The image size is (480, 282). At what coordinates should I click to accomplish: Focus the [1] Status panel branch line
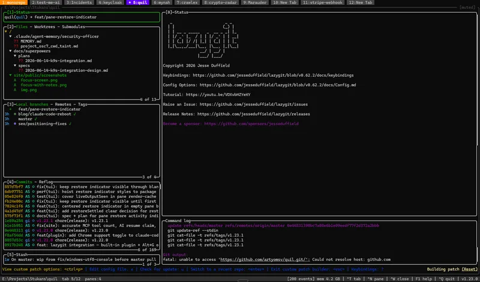pyautogui.click(x=82, y=17)
